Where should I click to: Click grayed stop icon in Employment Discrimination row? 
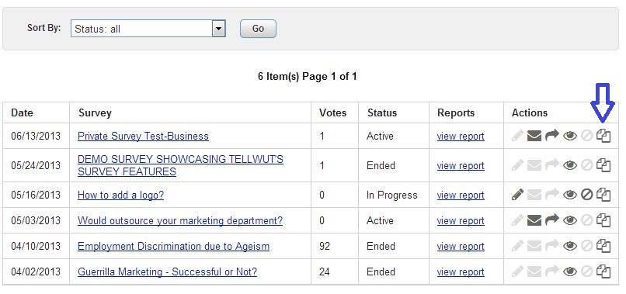(x=586, y=246)
